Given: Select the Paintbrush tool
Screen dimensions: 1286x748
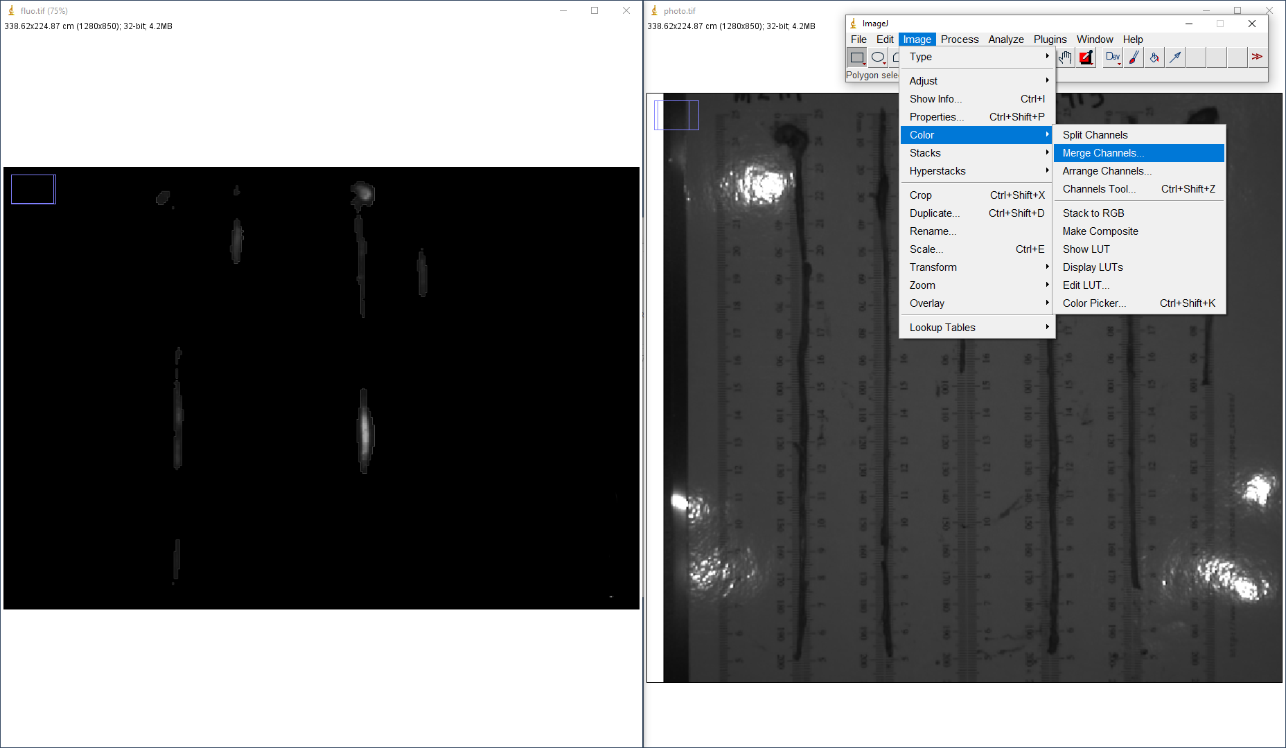Looking at the screenshot, I should pos(1134,57).
